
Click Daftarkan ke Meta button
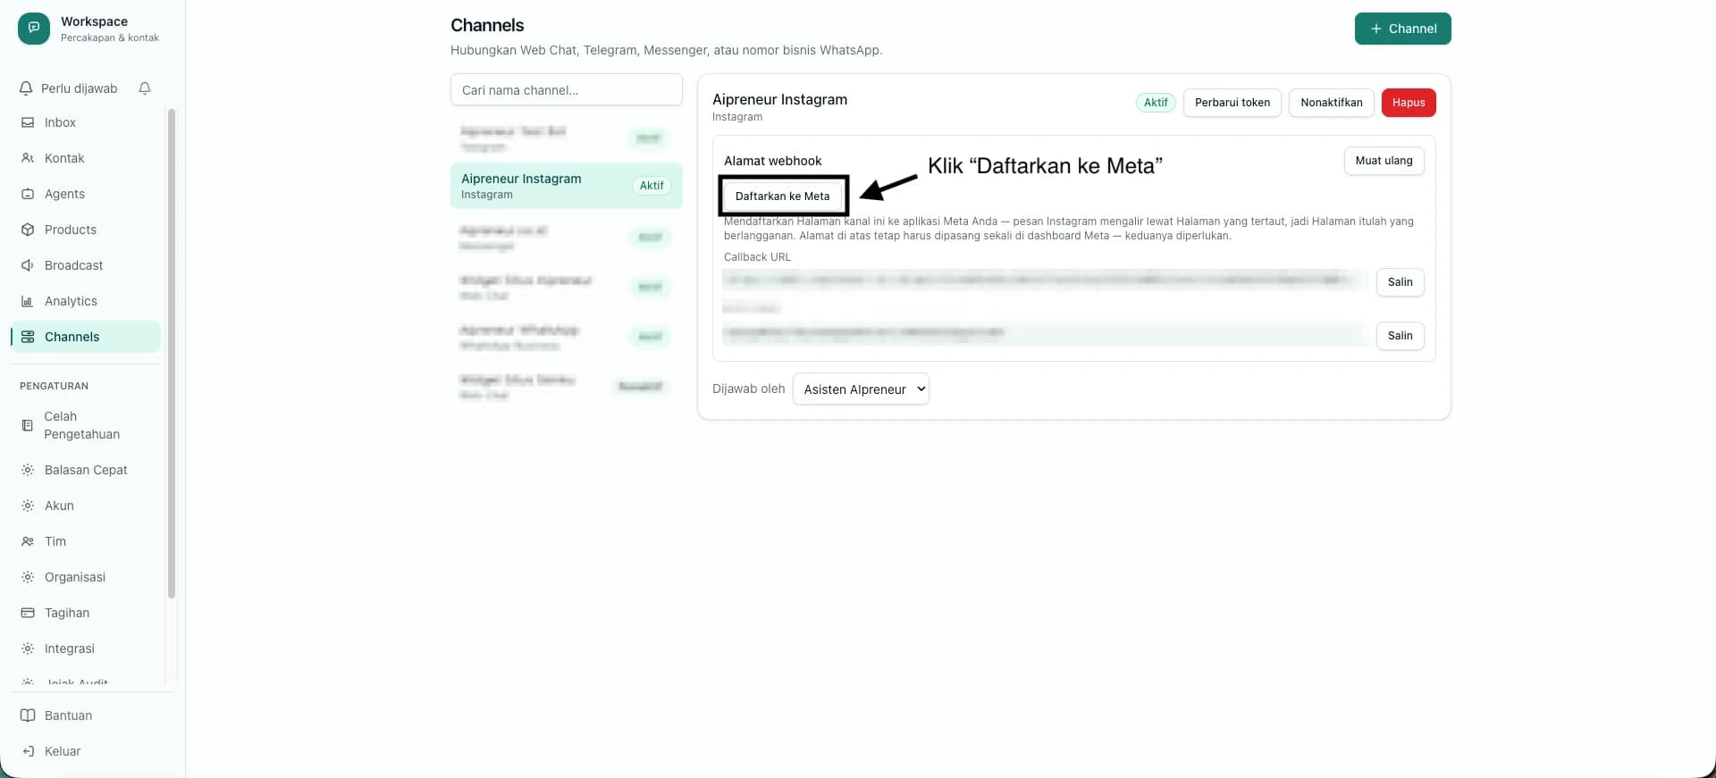coord(782,196)
